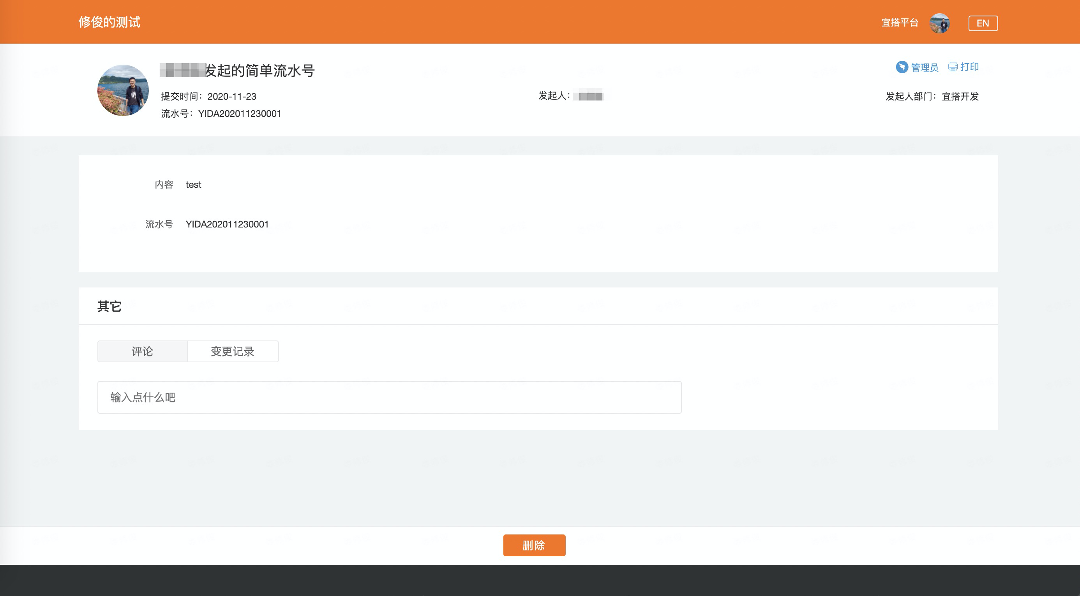
Task: Click the header 流水号 value under 提交时间
Action: point(239,114)
